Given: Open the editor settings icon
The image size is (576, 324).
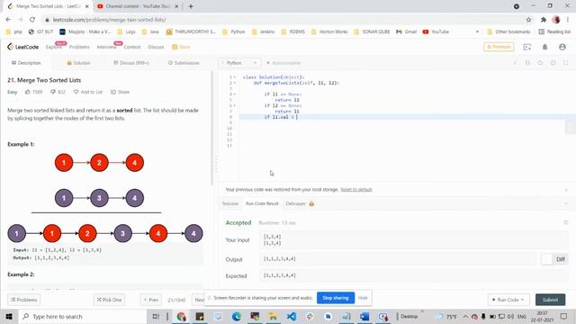Looking at the screenshot, I should (553, 63).
